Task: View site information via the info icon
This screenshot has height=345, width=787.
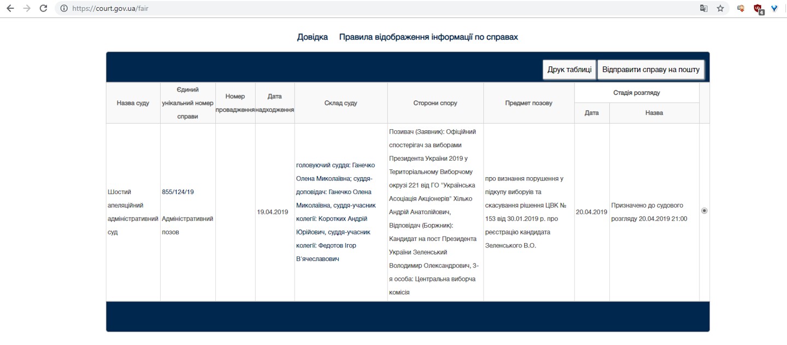Action: 64,9
